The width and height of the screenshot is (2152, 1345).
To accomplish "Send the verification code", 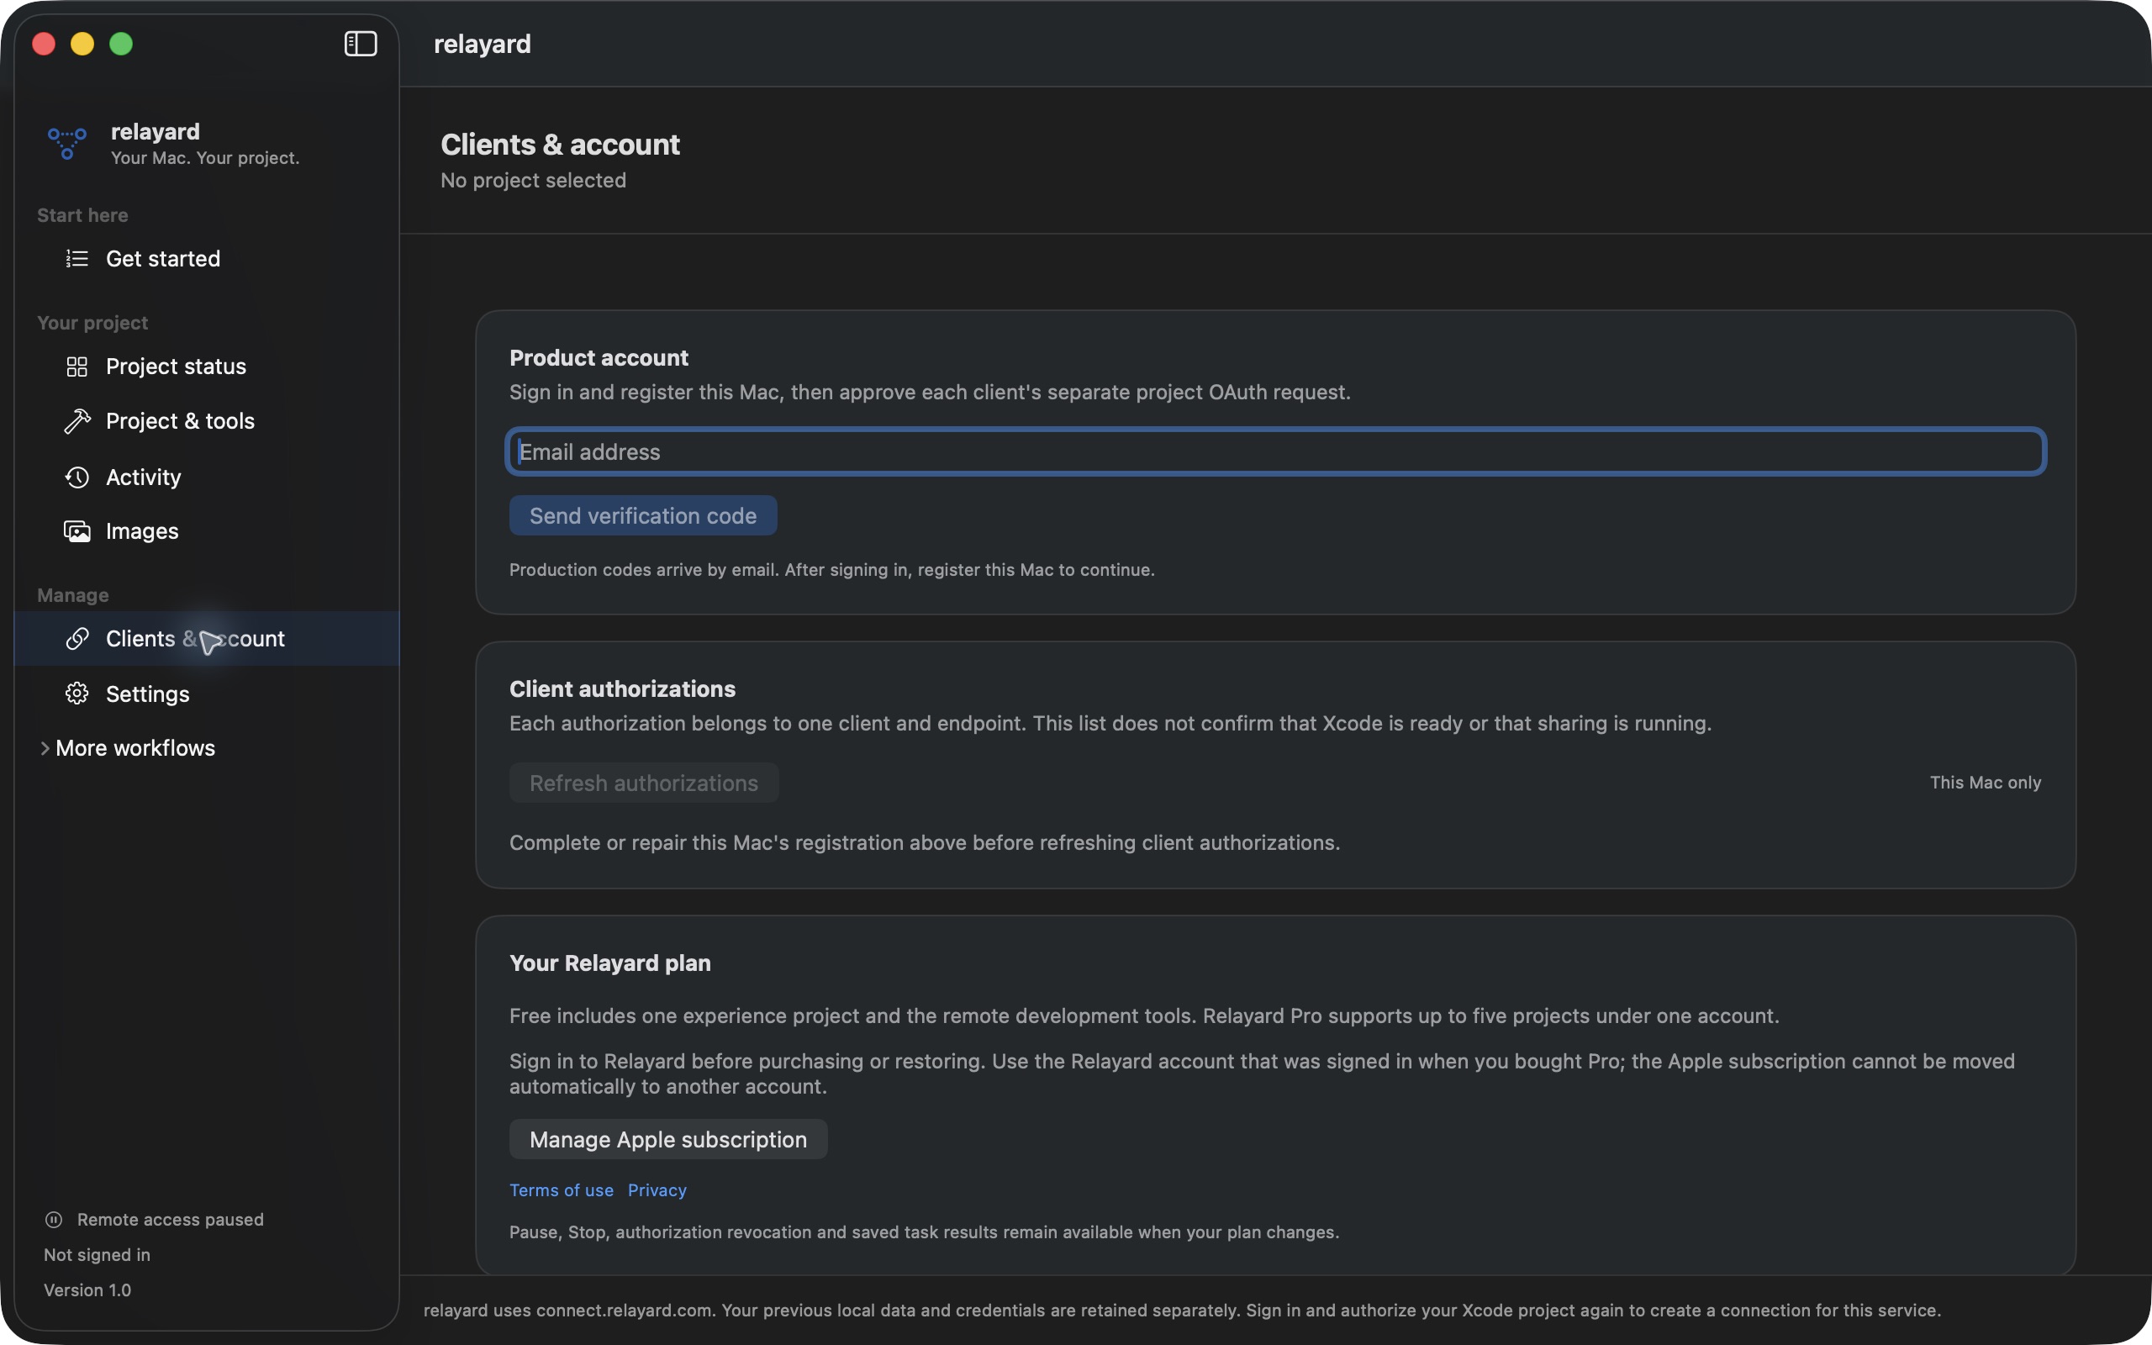I will click(x=643, y=516).
